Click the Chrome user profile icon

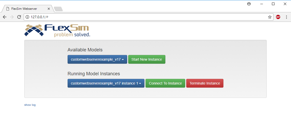click(249, 4)
